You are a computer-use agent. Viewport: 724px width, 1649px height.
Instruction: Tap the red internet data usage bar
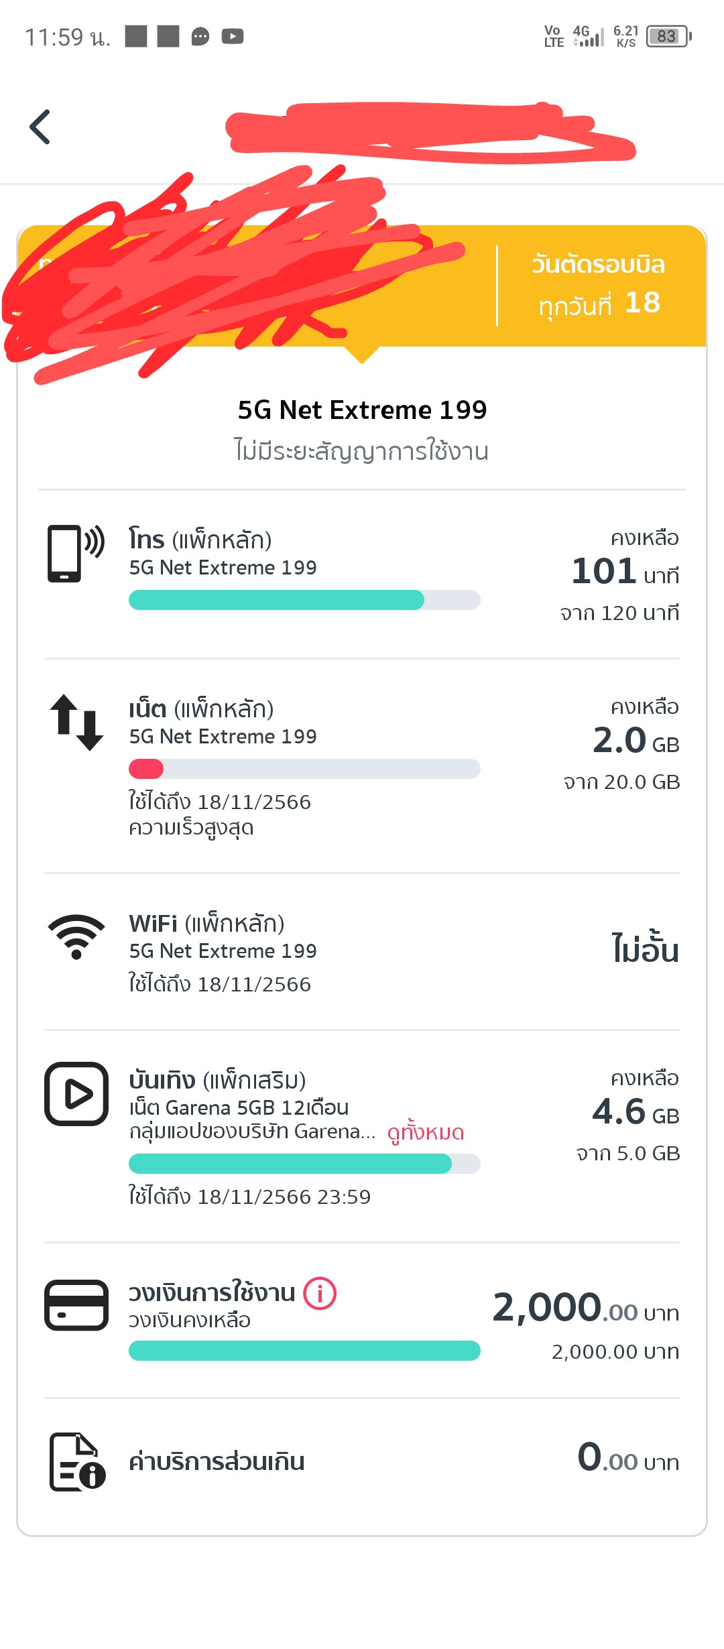coord(146,769)
